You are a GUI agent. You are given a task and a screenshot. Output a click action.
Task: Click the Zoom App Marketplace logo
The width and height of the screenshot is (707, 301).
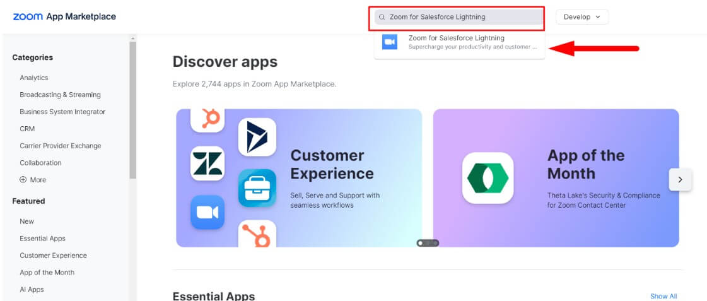tap(64, 16)
